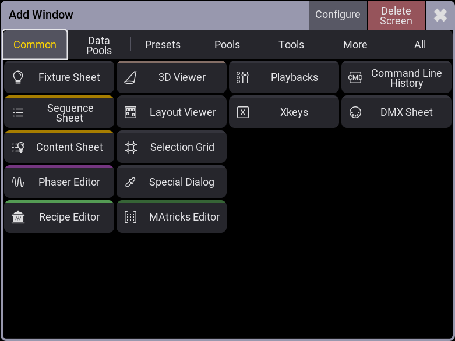455x341 pixels.
Task: Open the Presets tab
Action: (163, 45)
